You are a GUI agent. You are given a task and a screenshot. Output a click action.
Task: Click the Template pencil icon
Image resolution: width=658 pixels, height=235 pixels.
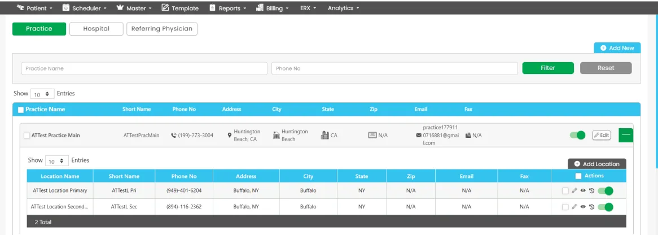pyautogui.click(x=165, y=7)
